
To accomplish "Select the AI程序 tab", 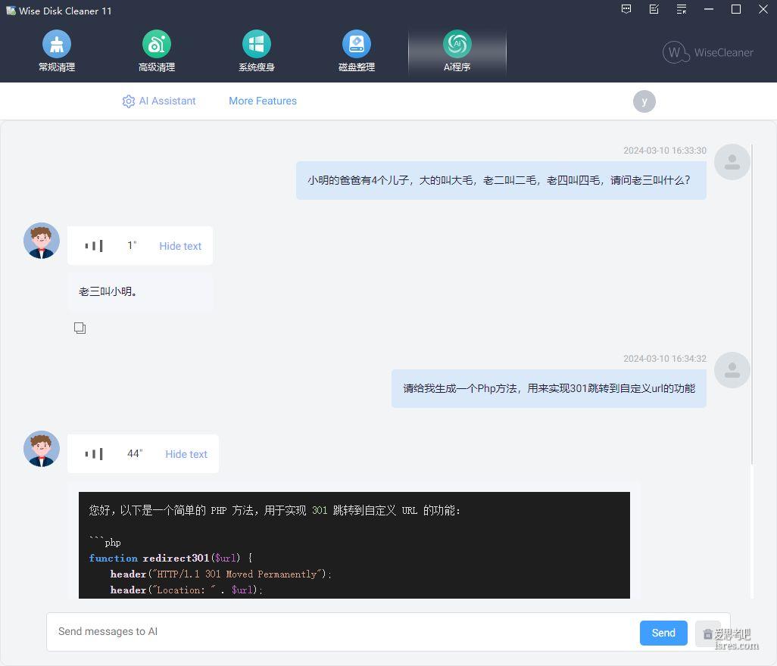I will [457, 51].
